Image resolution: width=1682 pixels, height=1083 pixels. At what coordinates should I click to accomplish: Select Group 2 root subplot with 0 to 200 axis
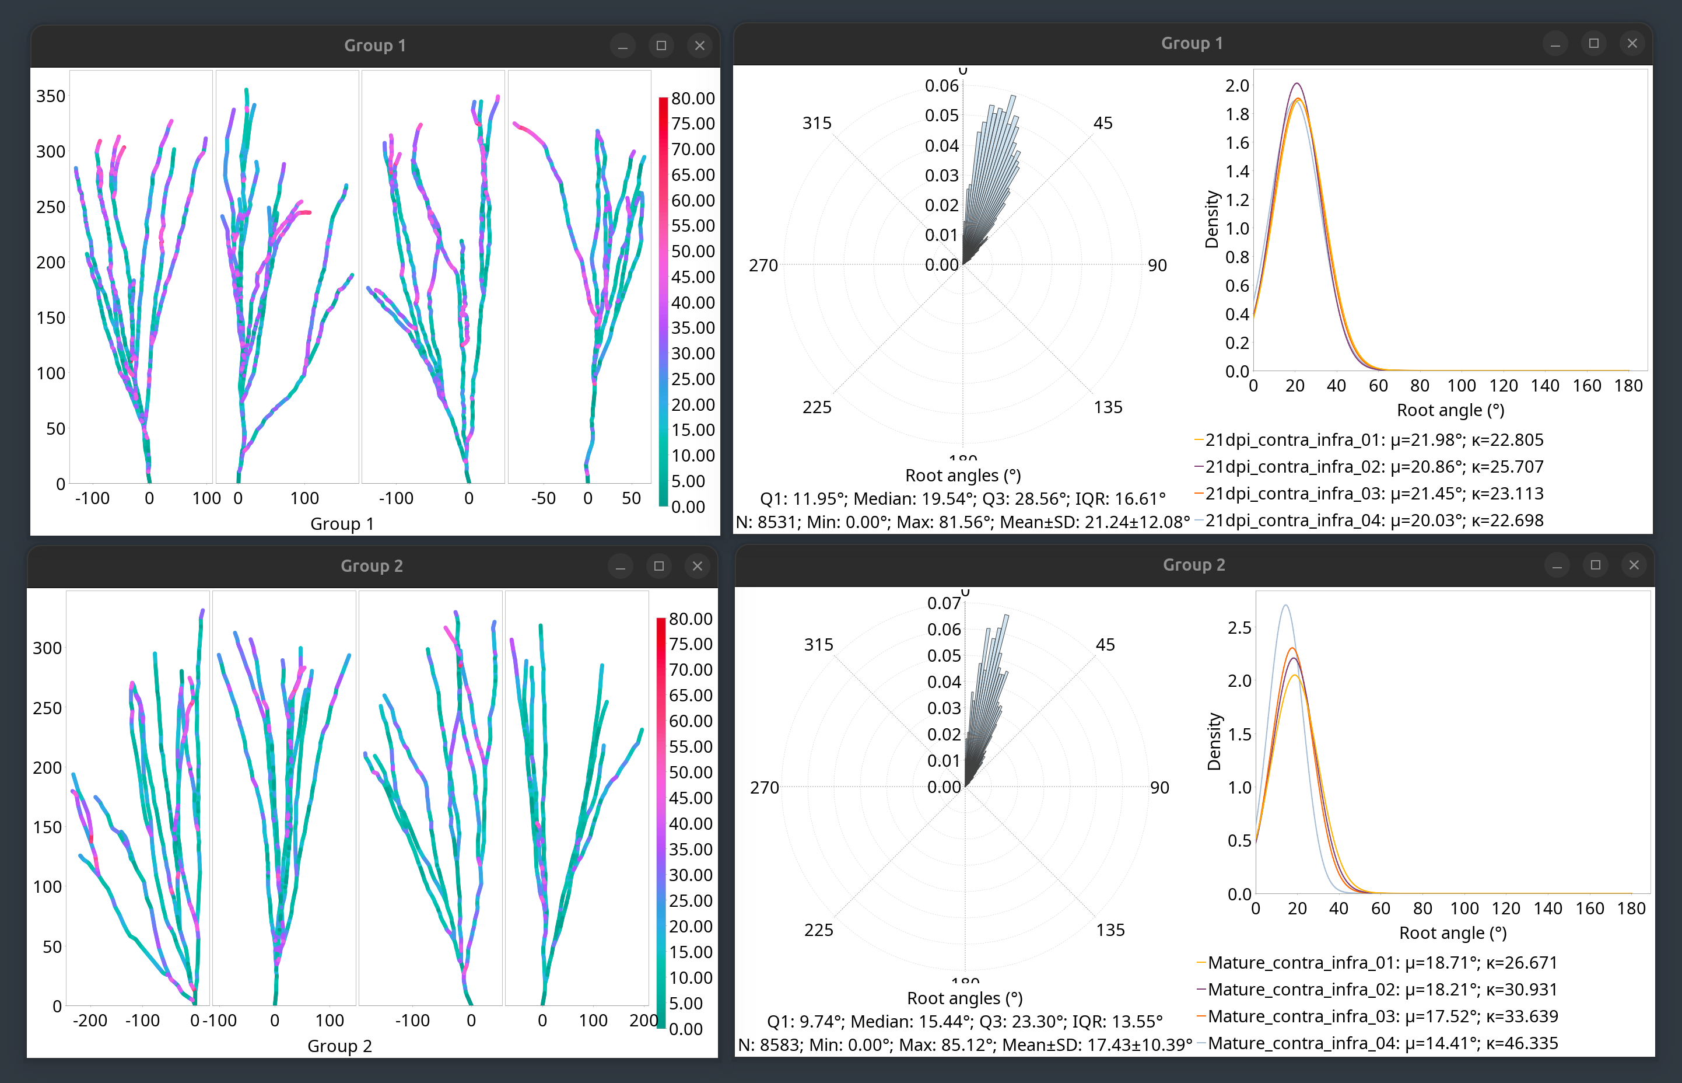click(576, 798)
